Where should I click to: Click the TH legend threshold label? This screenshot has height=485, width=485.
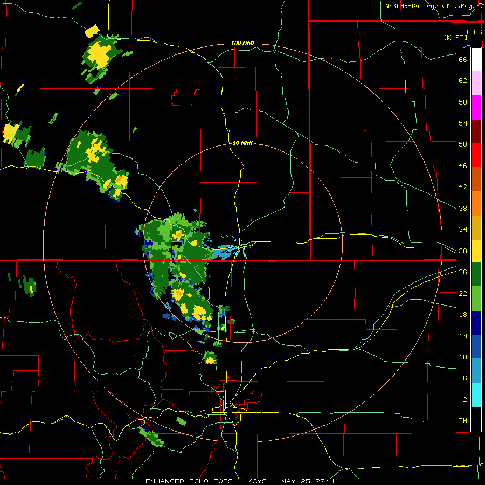463,420
